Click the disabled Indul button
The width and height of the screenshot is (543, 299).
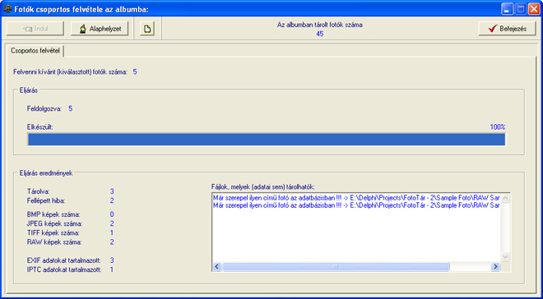coord(35,29)
